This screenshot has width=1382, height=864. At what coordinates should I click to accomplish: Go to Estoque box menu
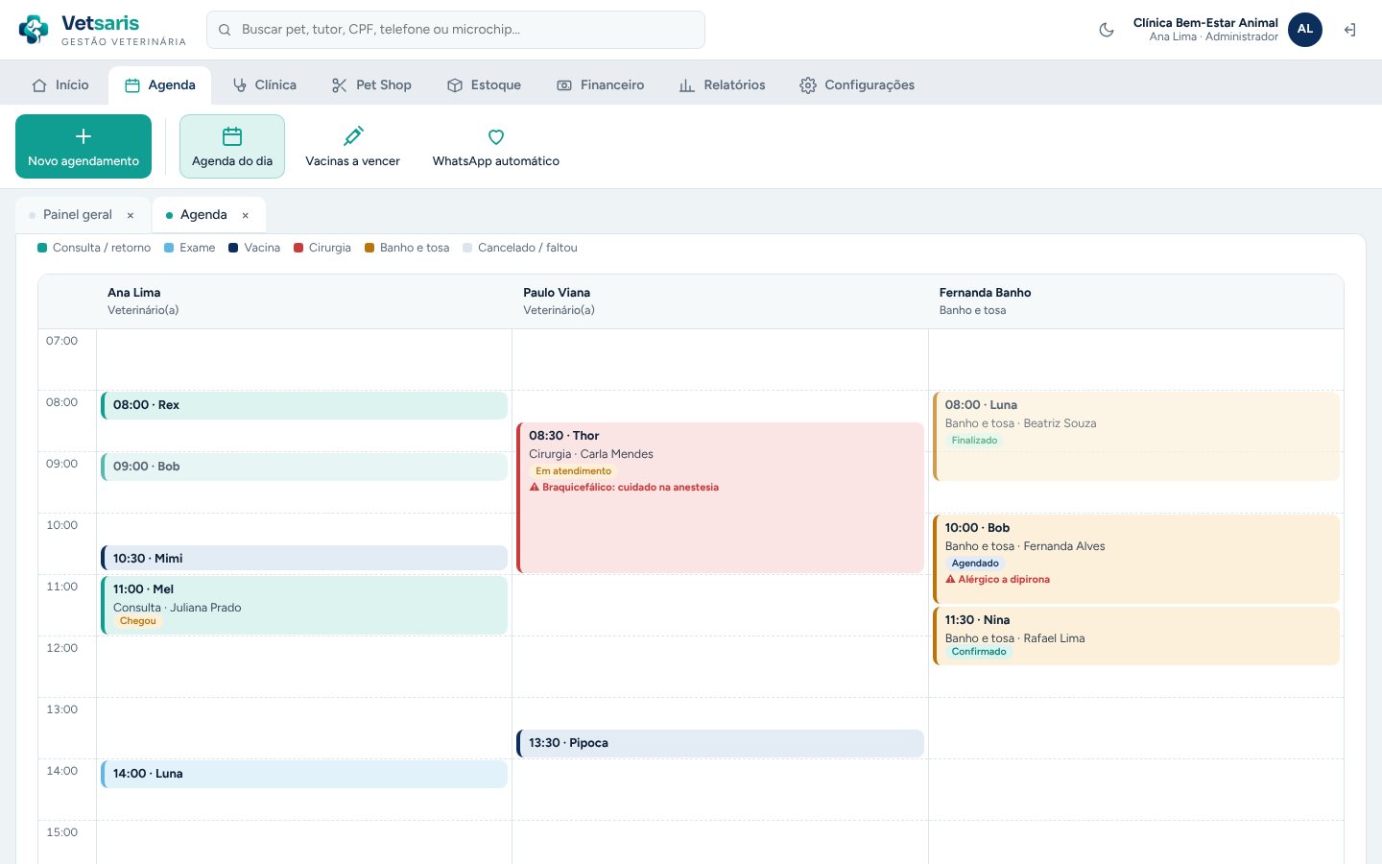pyautogui.click(x=485, y=85)
